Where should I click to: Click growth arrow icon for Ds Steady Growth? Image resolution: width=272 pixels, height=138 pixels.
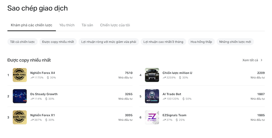tap(32, 99)
